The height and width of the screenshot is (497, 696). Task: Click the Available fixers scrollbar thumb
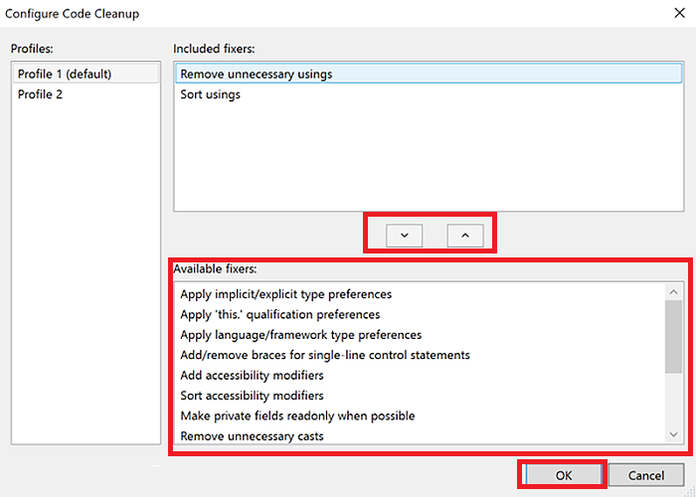pos(673,337)
